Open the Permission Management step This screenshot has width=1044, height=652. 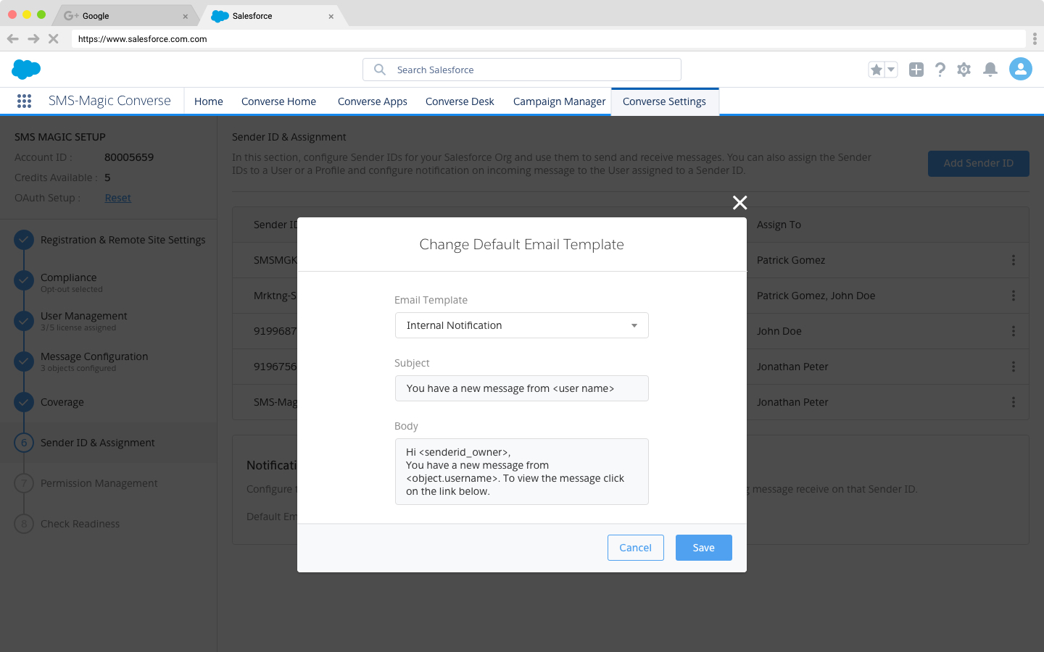pyautogui.click(x=99, y=483)
